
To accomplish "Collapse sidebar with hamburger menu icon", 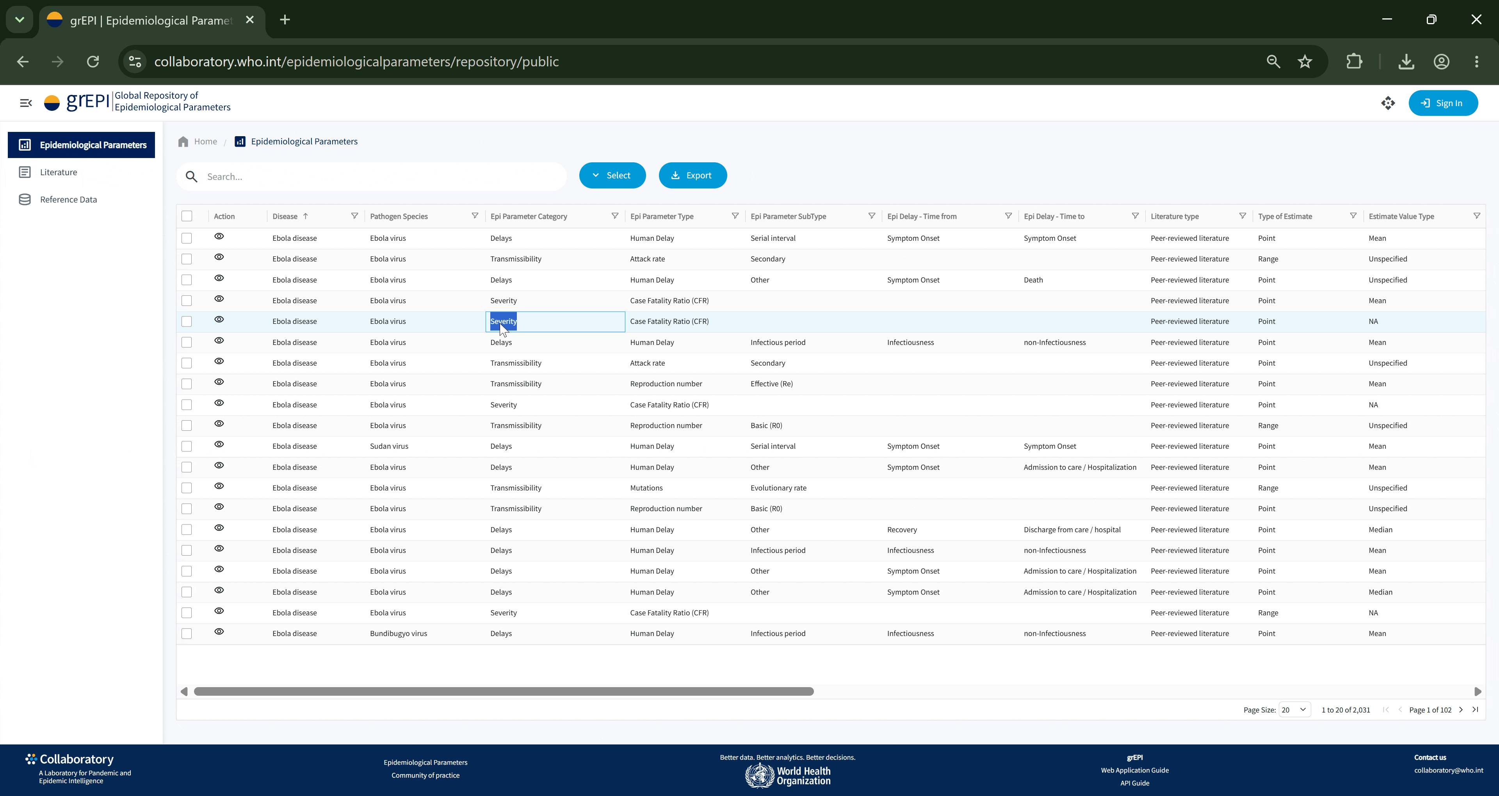I will pos(26,103).
